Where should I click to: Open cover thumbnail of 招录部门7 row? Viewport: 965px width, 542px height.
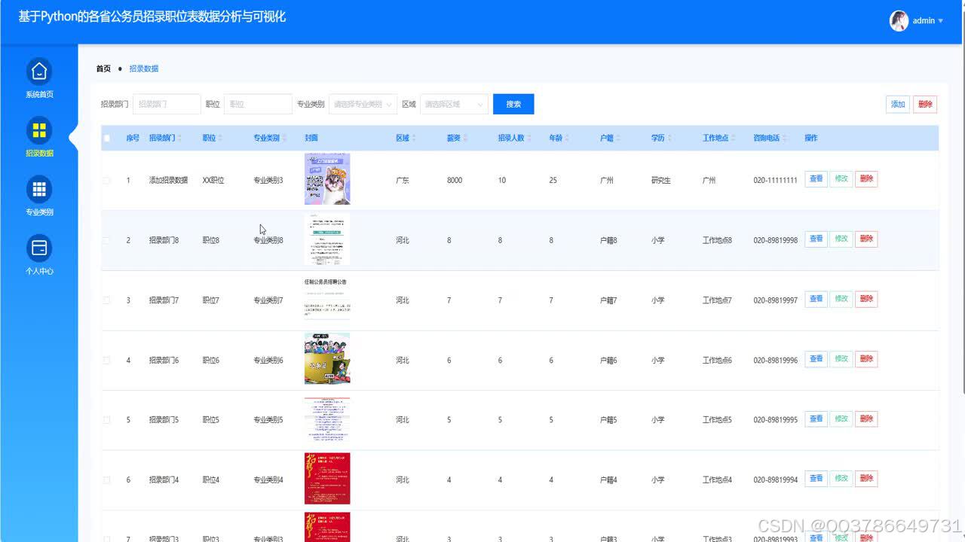click(x=327, y=299)
